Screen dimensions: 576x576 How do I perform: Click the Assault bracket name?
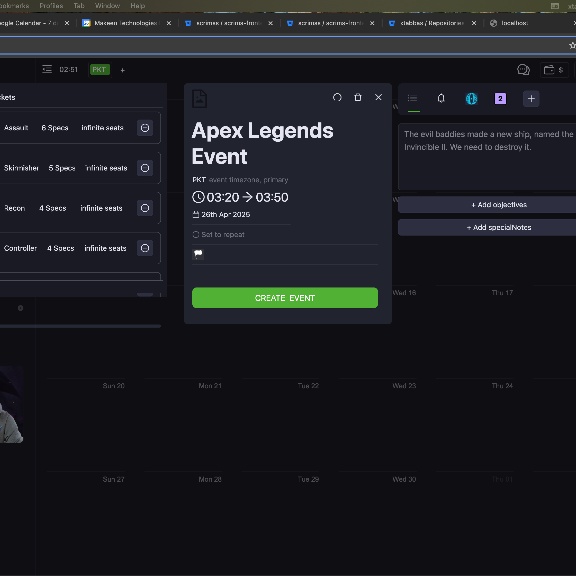[16, 128]
